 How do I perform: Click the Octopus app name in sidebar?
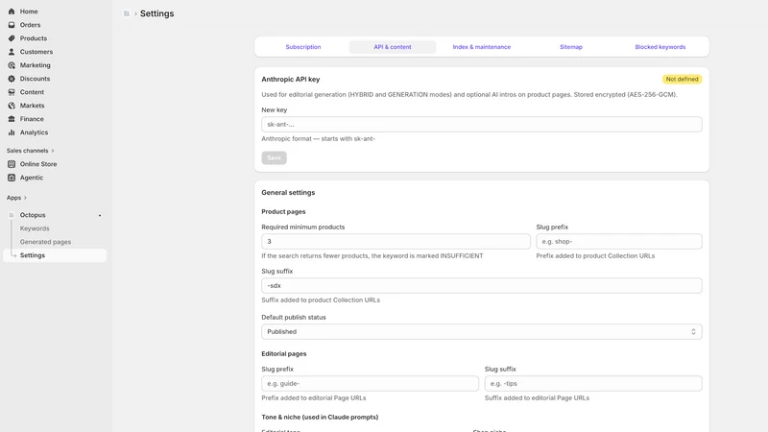click(x=33, y=215)
